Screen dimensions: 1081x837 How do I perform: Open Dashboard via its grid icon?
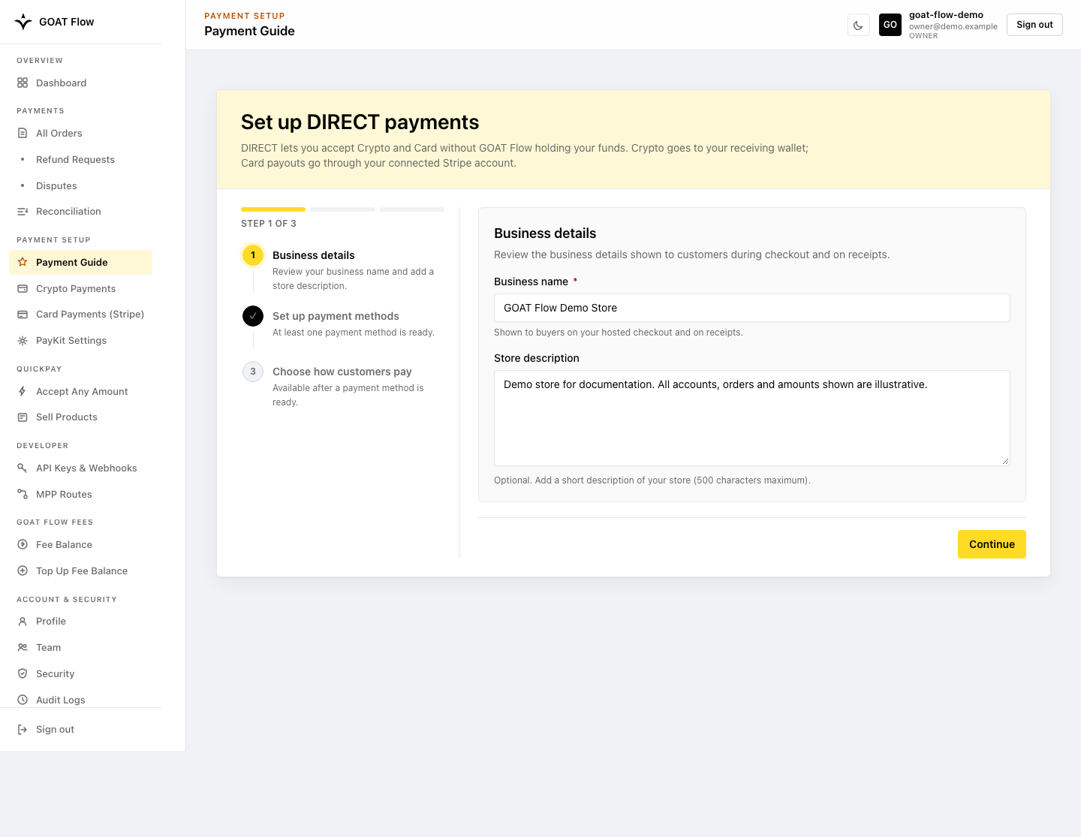tap(23, 83)
